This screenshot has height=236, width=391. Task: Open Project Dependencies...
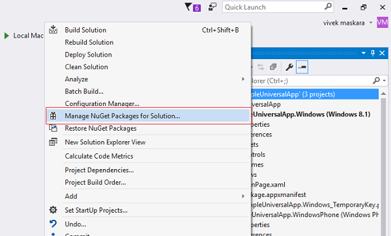(x=148, y=170)
